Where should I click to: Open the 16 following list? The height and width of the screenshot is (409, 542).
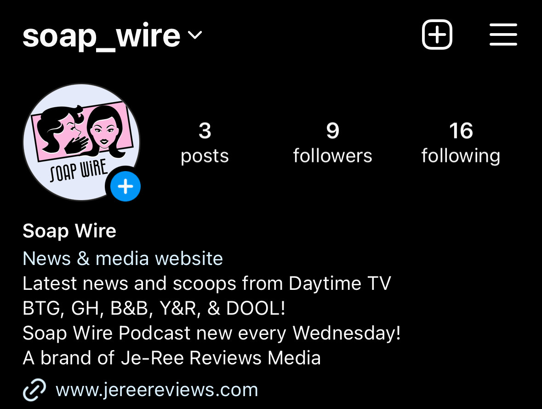coord(461,142)
